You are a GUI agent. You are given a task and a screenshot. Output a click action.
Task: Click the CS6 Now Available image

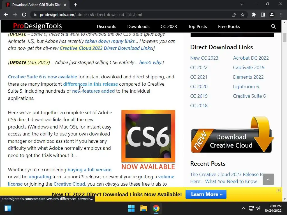[x=148, y=140]
